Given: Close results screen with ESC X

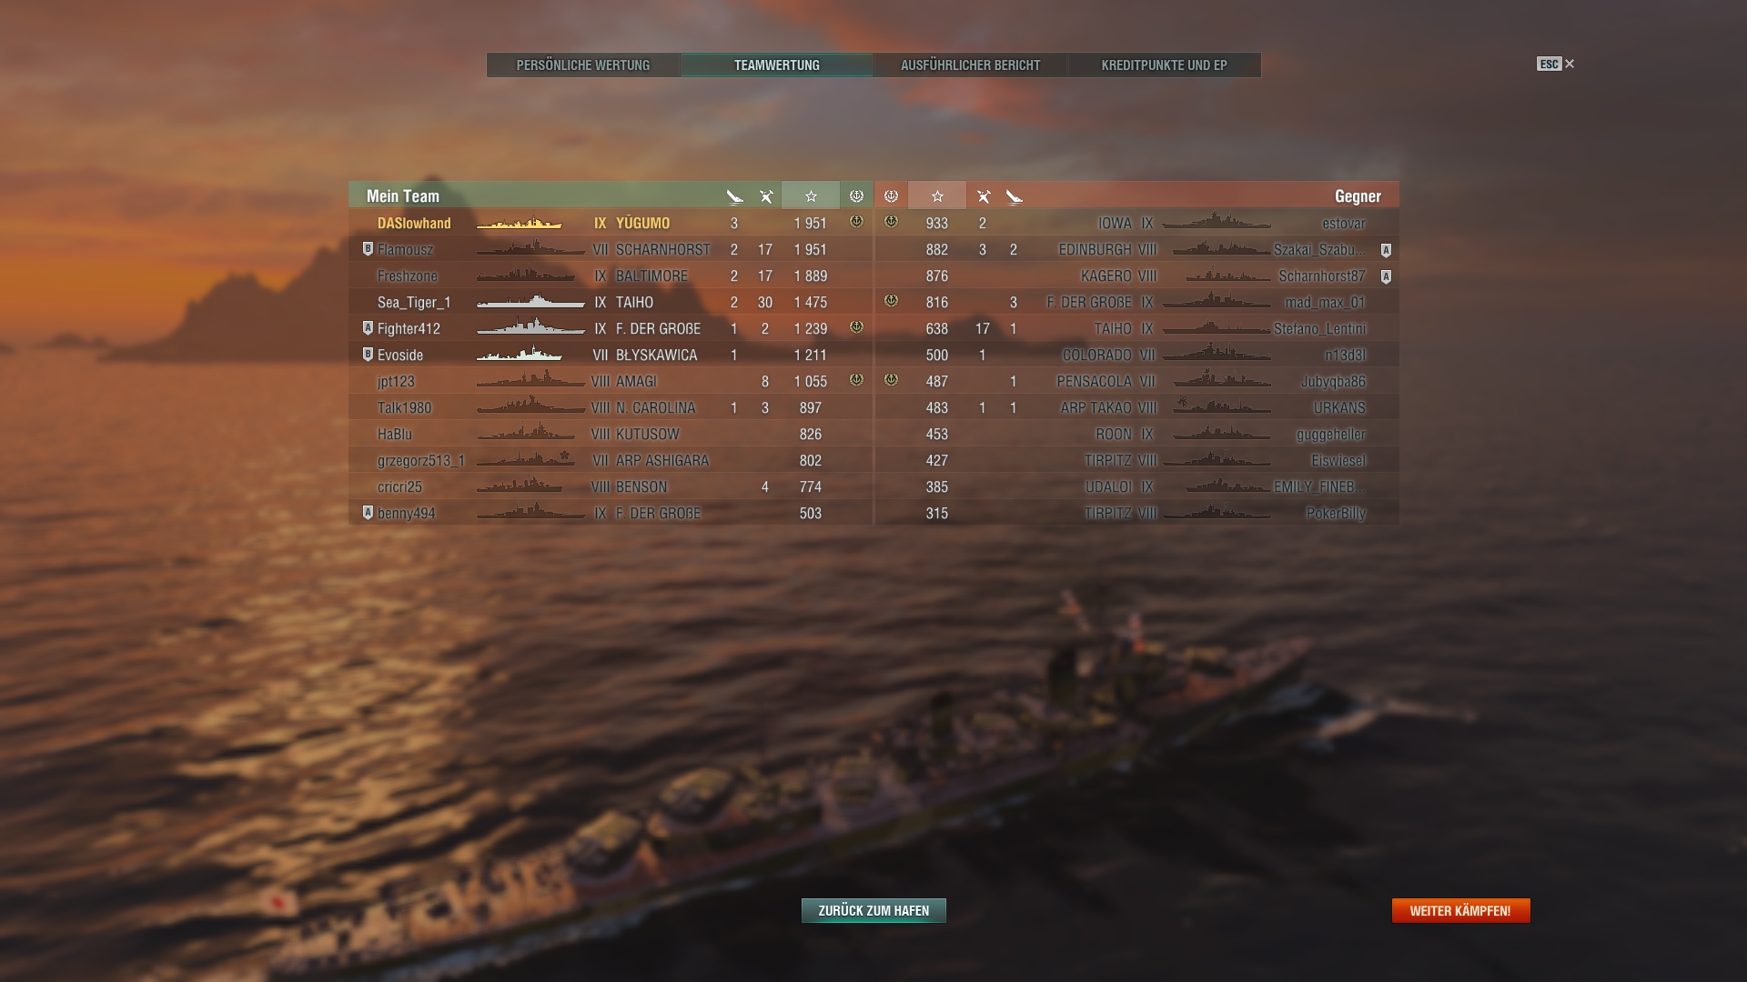Looking at the screenshot, I should (1556, 64).
